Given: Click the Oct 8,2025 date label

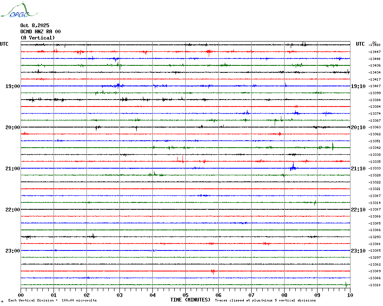Looking at the screenshot, I should pos(35,25).
